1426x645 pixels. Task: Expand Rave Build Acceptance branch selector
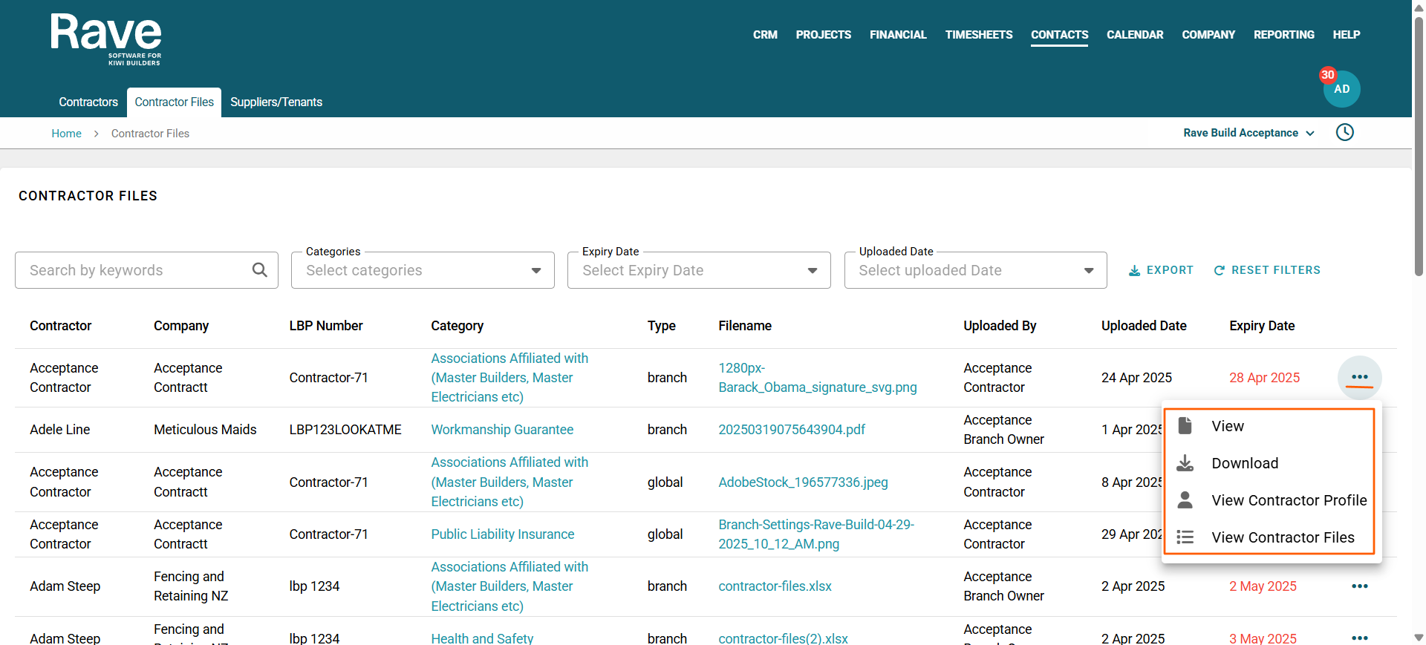coord(1248,133)
